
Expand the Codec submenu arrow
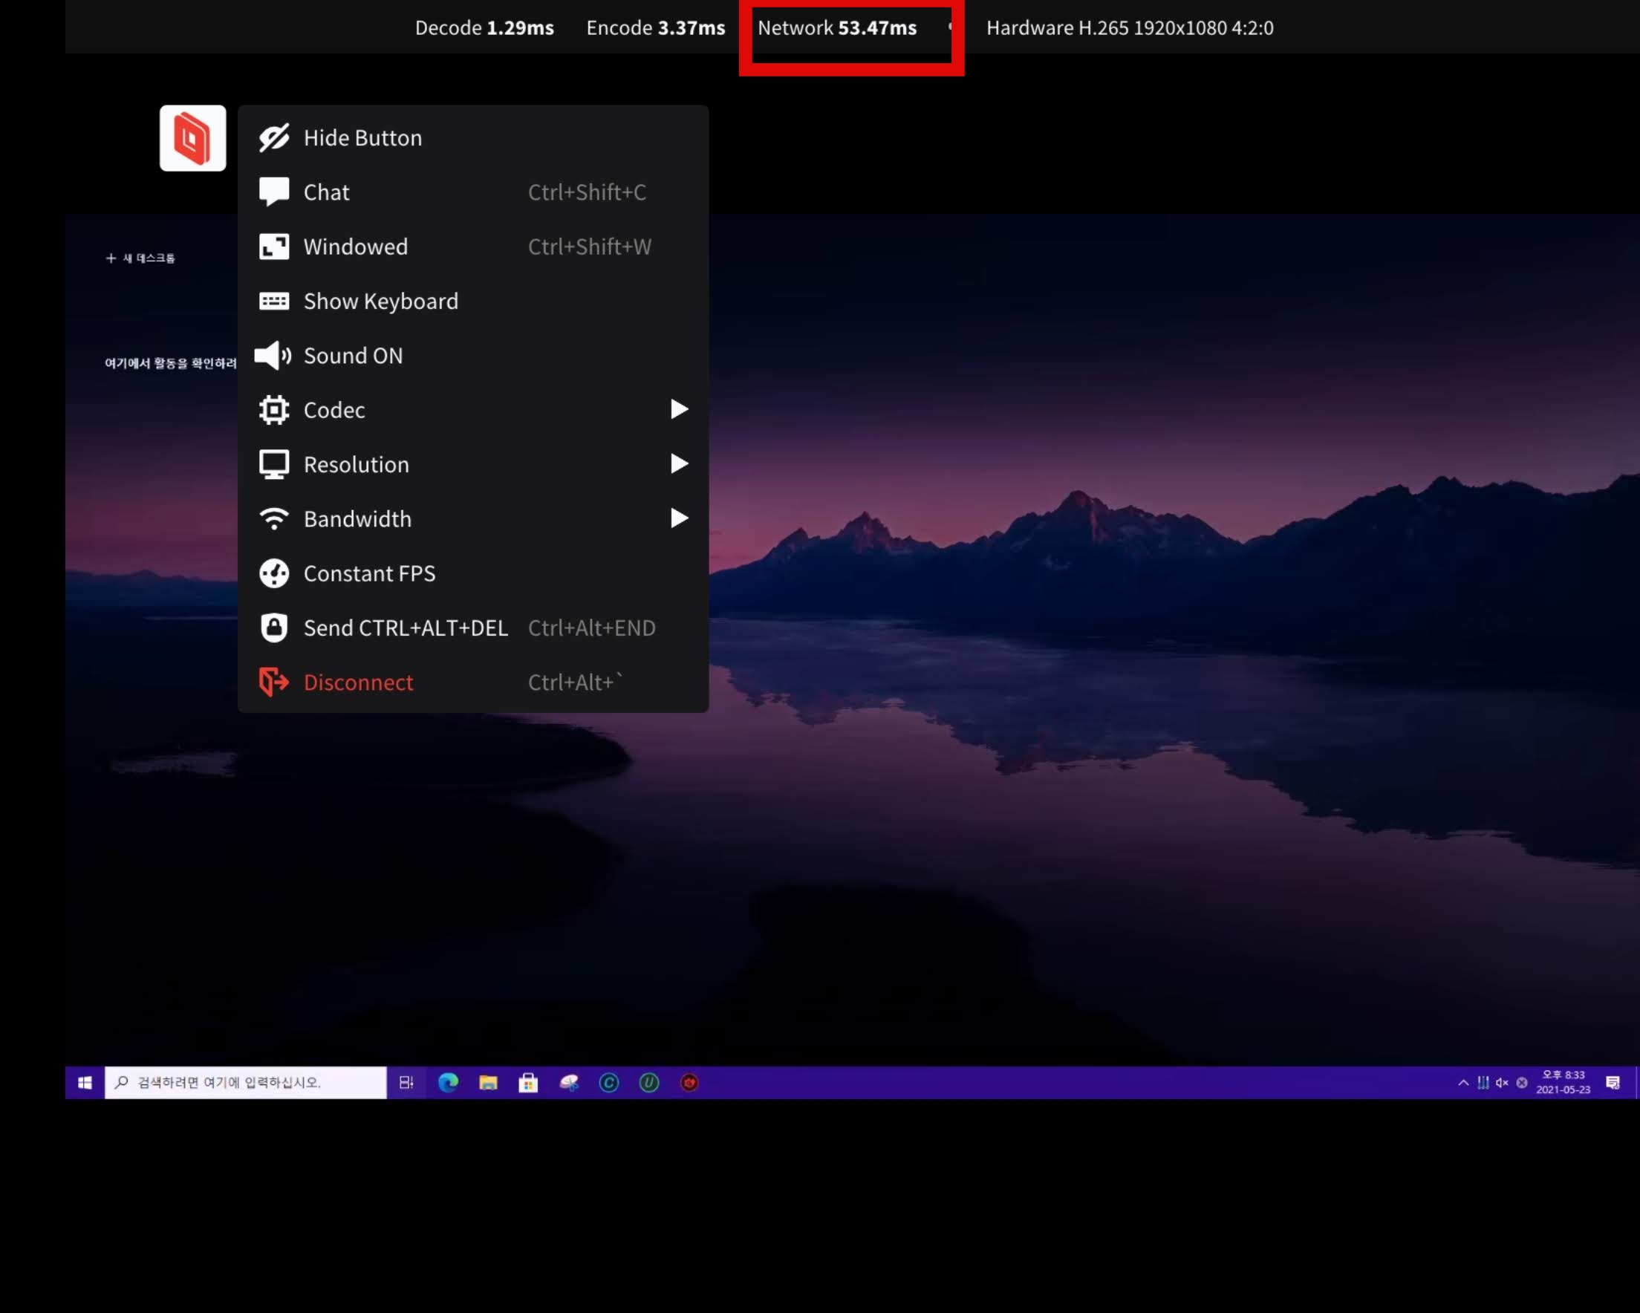(680, 409)
